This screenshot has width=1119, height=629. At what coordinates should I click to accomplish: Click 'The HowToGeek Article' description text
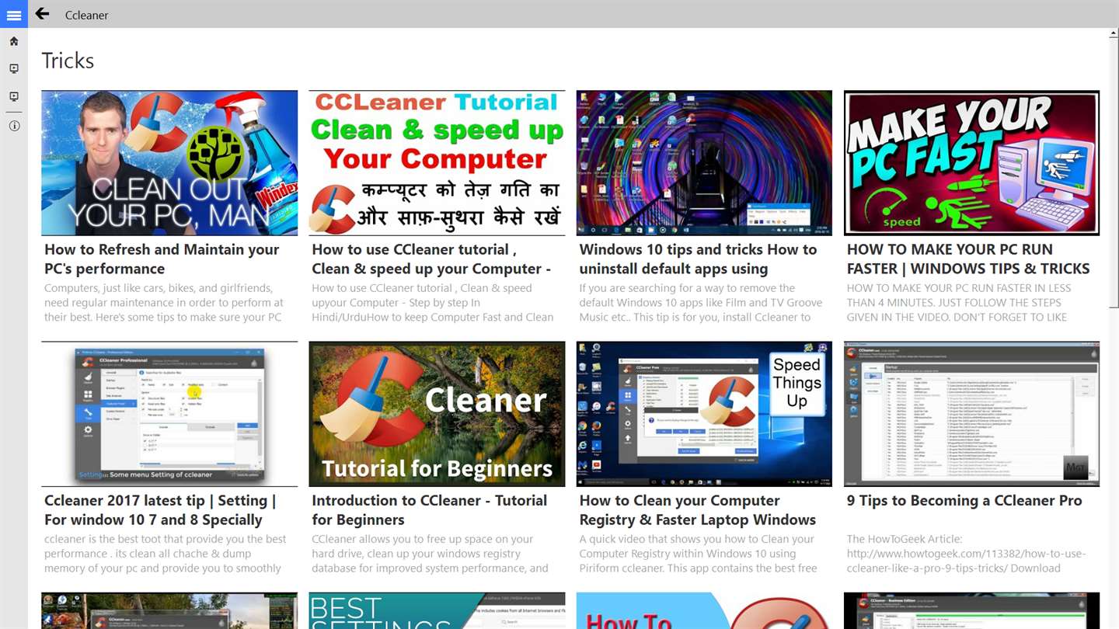pyautogui.click(x=966, y=554)
